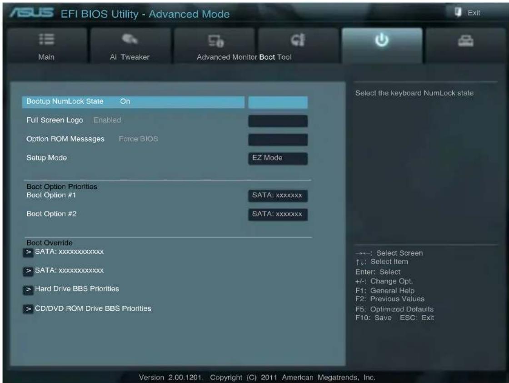
Task: Select the Full Screen Logo label
Action: 55,120
